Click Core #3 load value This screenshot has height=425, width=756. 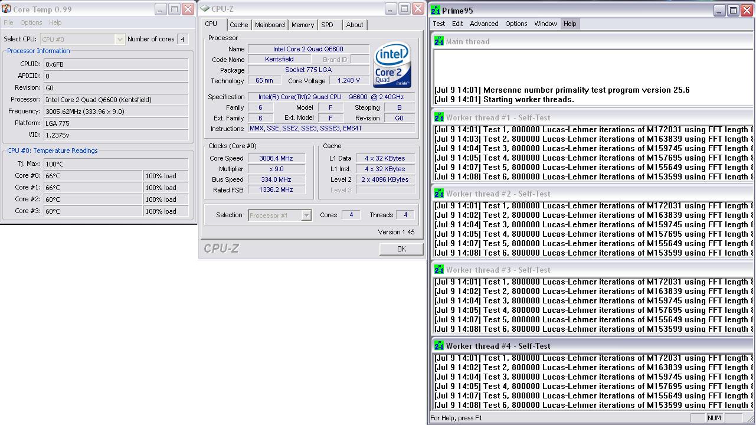click(x=166, y=211)
